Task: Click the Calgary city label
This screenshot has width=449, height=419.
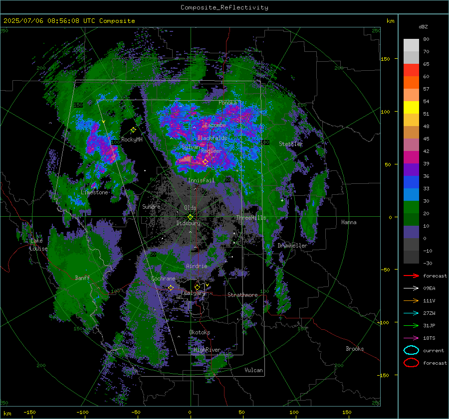Action: [x=195, y=293]
